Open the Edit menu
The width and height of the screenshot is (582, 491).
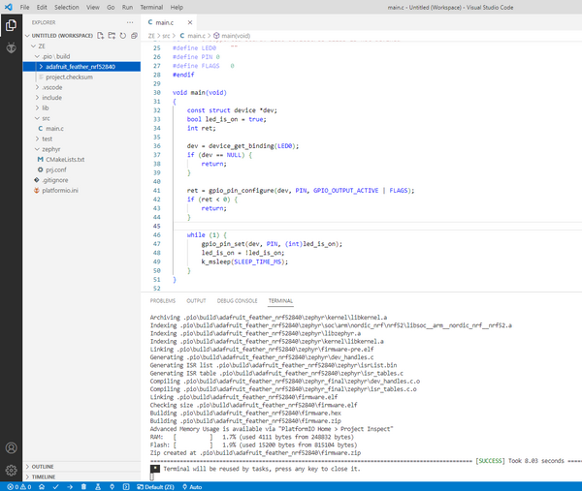42,7
